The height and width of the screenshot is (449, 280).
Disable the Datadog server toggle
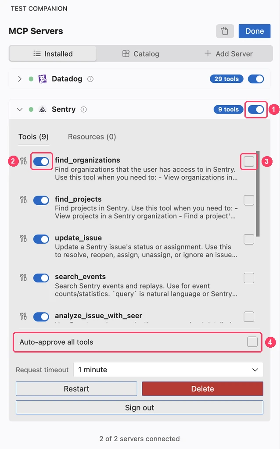[256, 79]
